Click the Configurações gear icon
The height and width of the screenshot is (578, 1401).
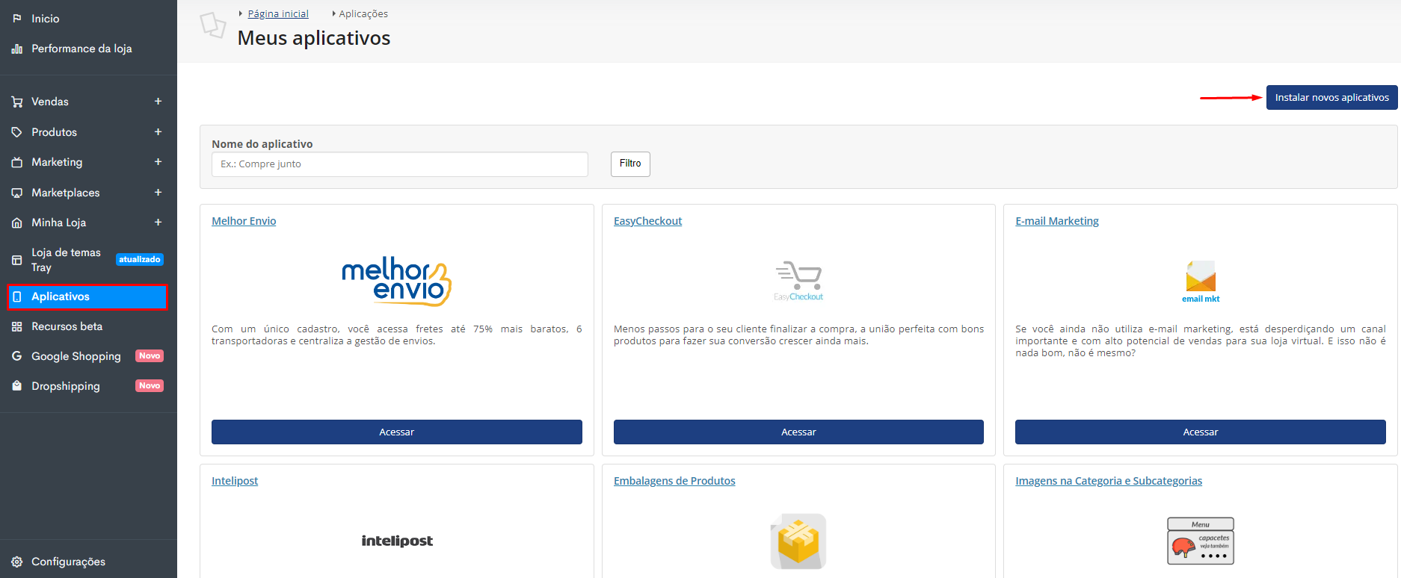pyautogui.click(x=16, y=562)
